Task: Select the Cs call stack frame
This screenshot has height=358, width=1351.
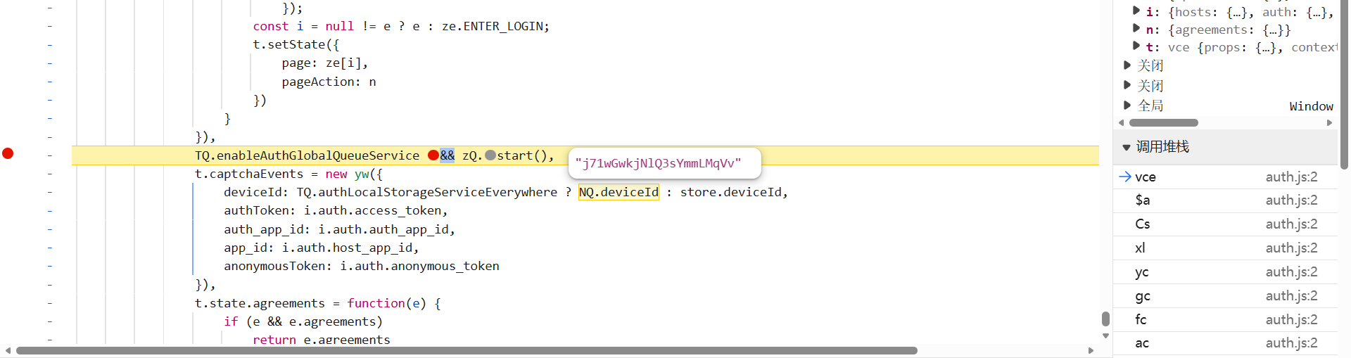Action: click(1224, 224)
